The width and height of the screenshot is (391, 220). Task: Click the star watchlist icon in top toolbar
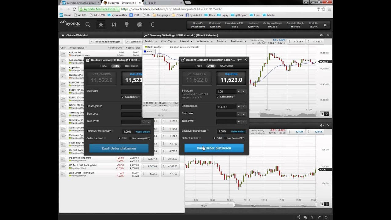[101, 25]
